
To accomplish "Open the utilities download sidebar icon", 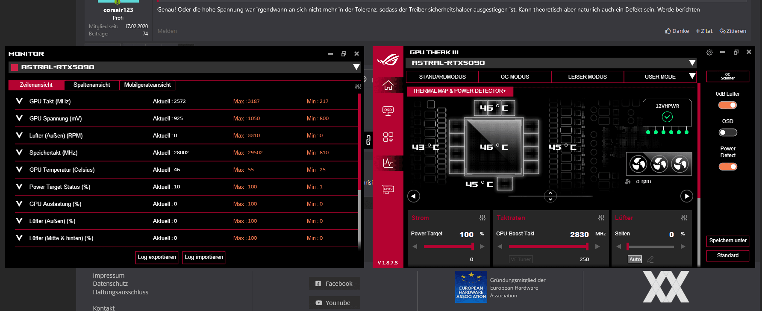I will pos(388,137).
